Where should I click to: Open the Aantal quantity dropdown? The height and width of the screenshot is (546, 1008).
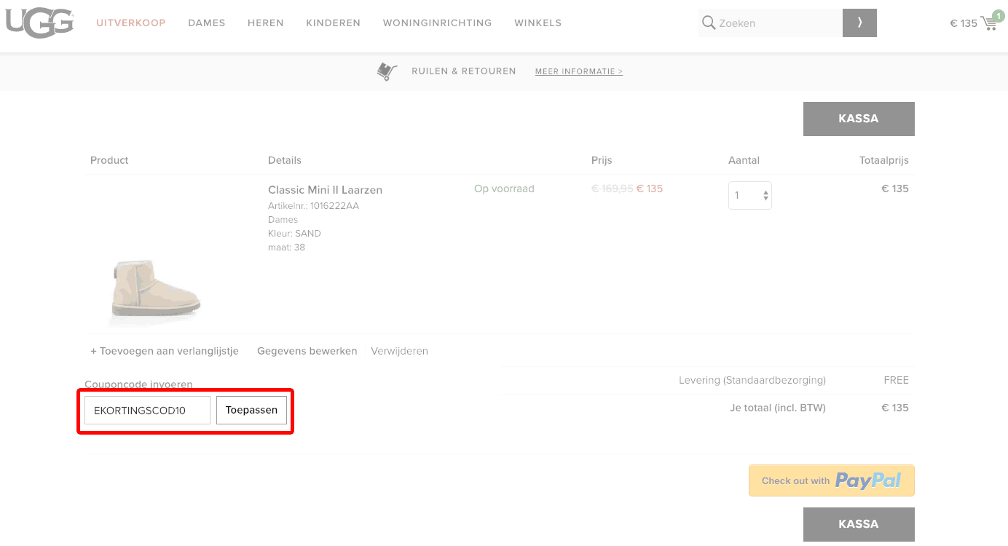pos(750,195)
